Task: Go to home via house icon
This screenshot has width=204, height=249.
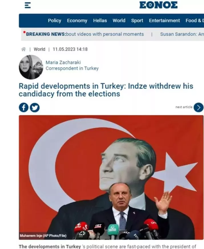Action: [x=23, y=49]
